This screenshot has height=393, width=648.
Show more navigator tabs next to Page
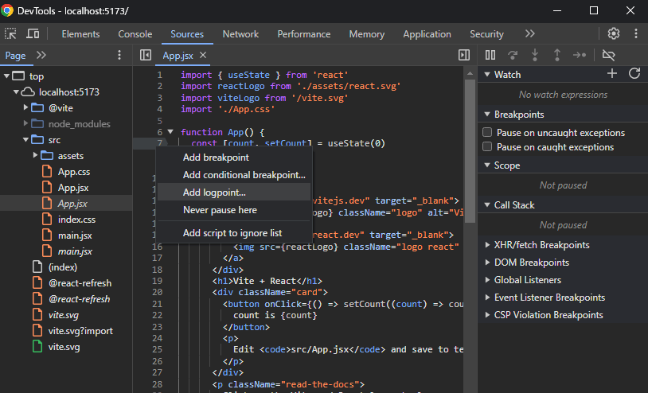click(x=41, y=55)
